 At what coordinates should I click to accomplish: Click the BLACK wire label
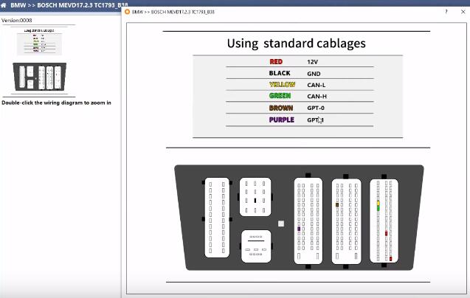click(280, 73)
